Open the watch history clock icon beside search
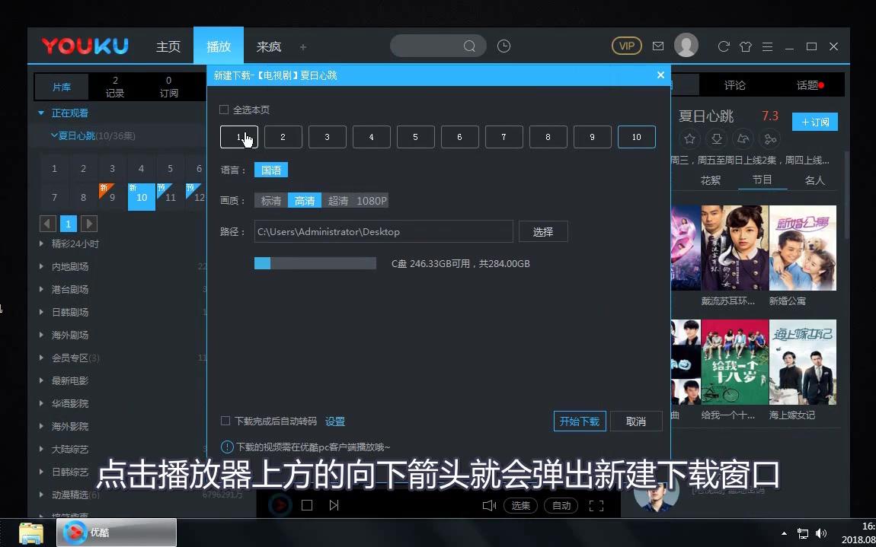The image size is (876, 547). 504,46
